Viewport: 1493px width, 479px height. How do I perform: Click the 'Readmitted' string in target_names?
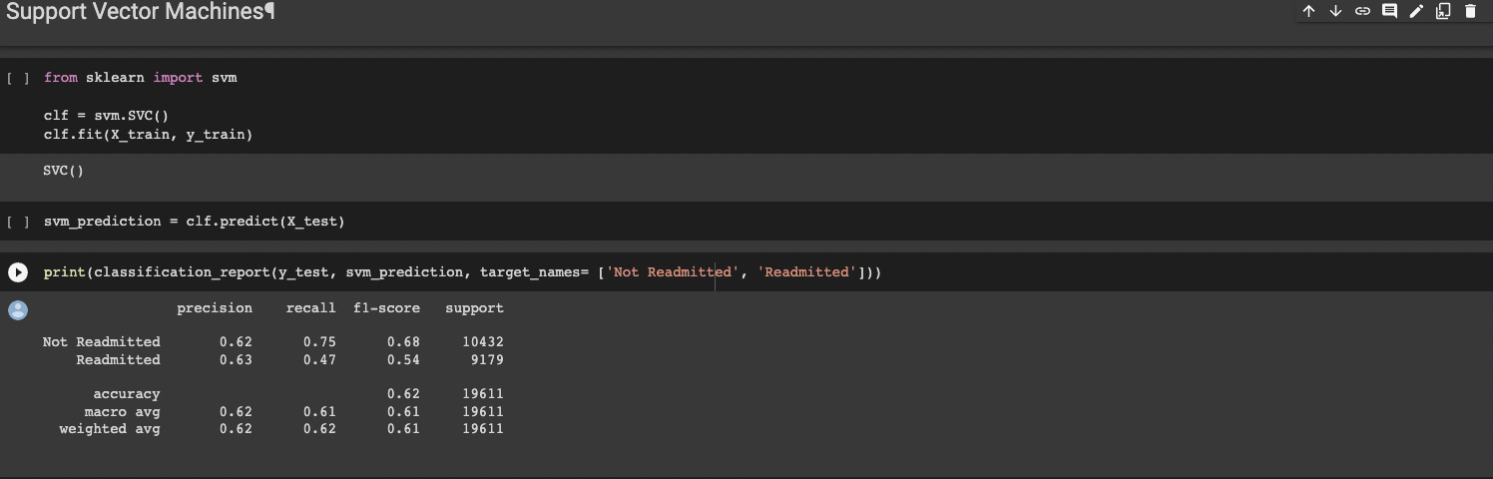click(806, 272)
